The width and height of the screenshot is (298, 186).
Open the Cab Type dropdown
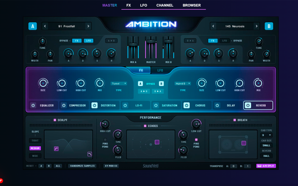[x=266, y=135]
